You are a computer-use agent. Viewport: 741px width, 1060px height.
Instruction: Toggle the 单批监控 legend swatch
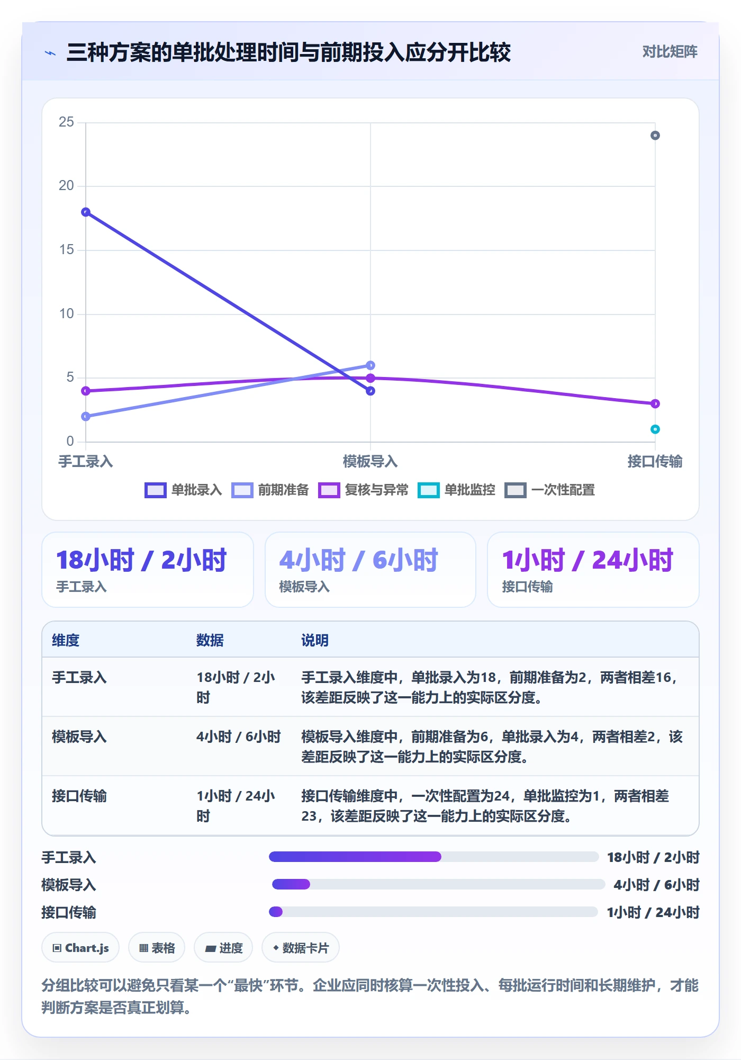click(x=429, y=490)
